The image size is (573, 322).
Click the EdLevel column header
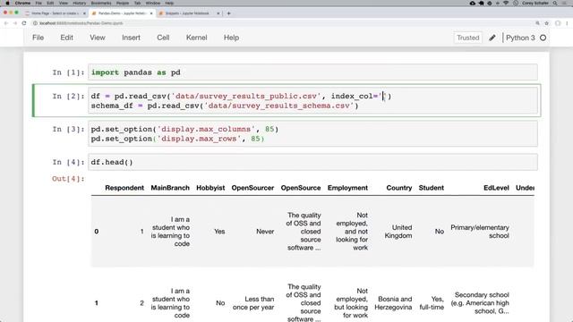click(496, 188)
